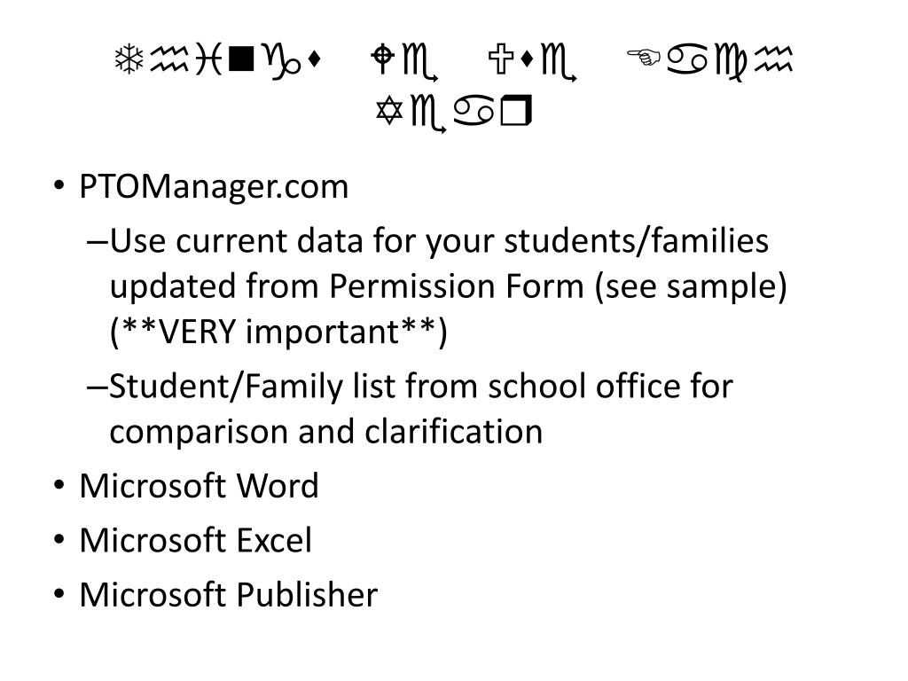908x681 pixels.
Task: Click 'Use current data for your students/families'
Action: click(x=439, y=241)
